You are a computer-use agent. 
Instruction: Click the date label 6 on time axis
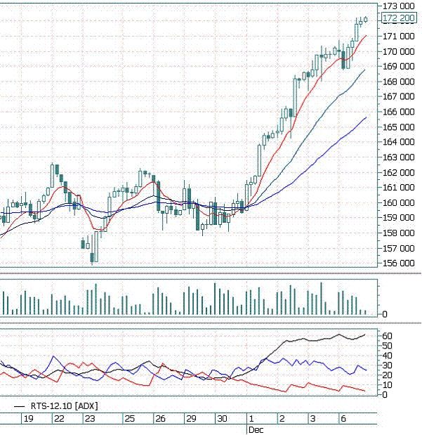(x=343, y=419)
